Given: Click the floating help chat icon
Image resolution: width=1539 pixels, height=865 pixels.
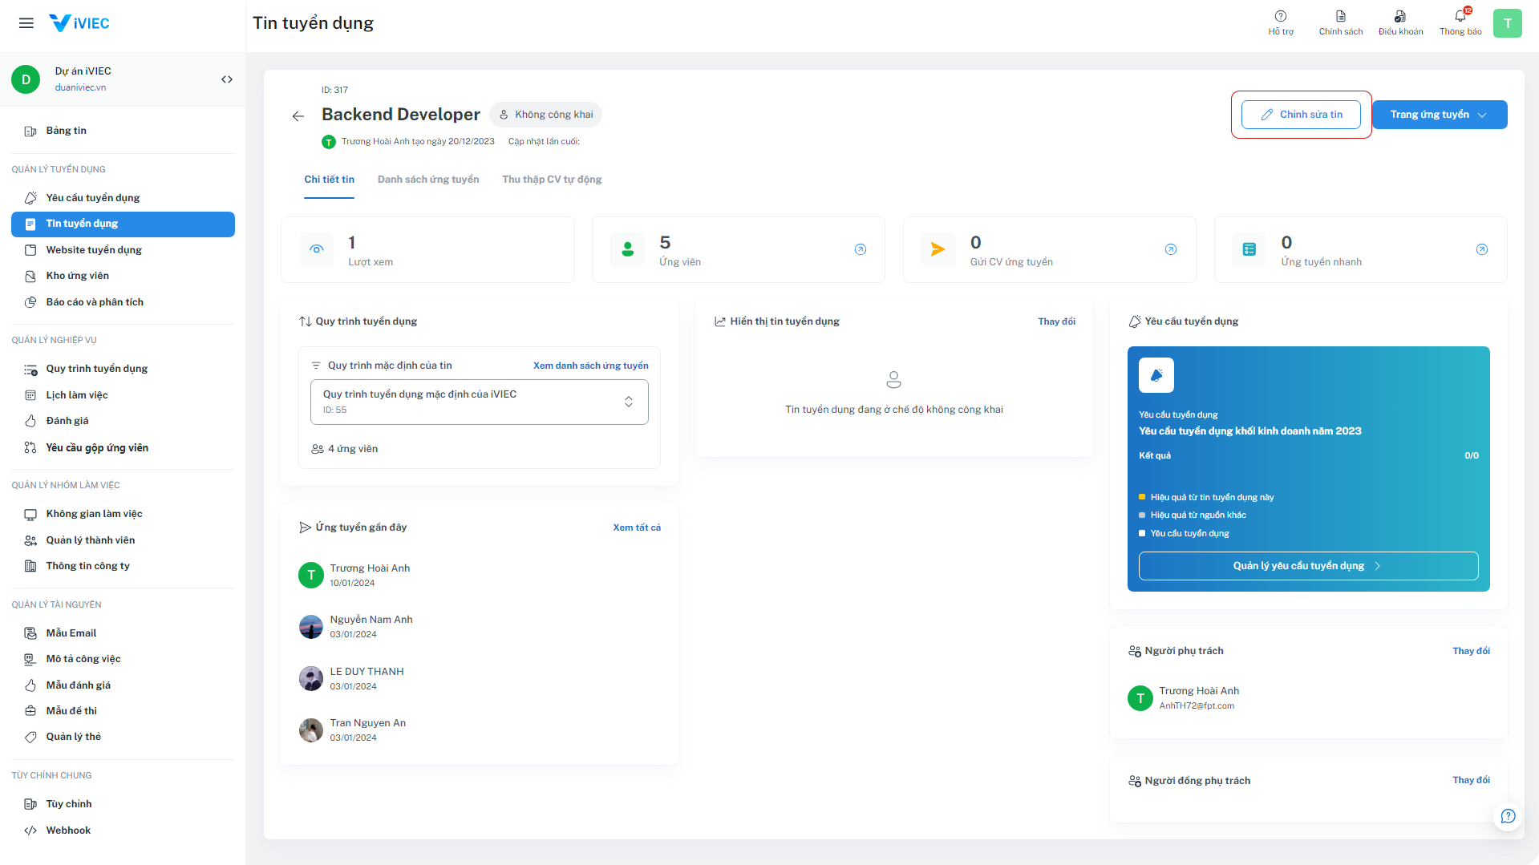Looking at the screenshot, I should point(1508,816).
